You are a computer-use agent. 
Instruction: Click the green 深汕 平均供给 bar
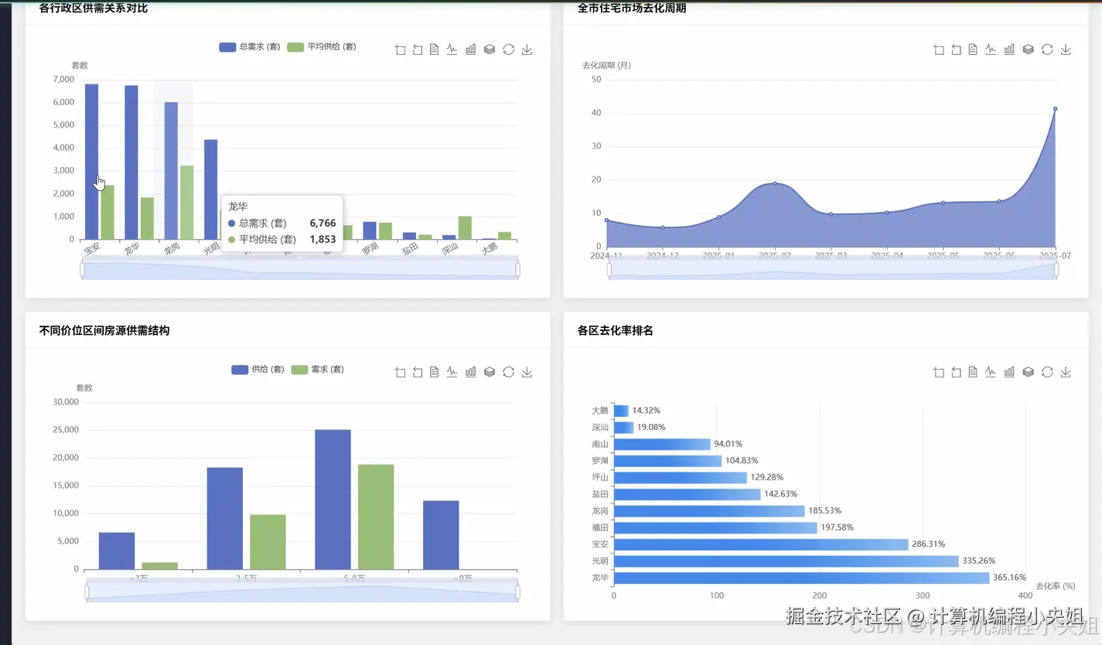pyautogui.click(x=465, y=228)
